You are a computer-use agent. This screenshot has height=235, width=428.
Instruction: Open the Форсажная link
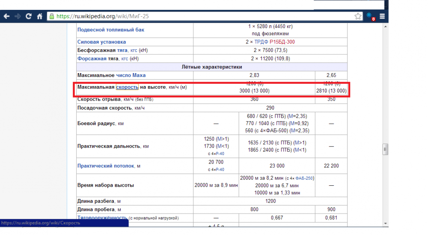click(92, 59)
